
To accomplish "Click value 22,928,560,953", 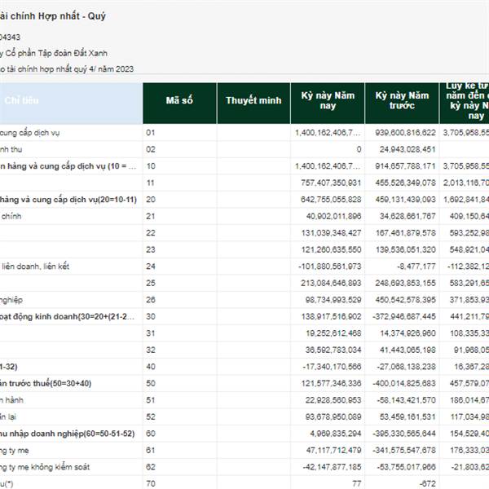I will point(333,400).
